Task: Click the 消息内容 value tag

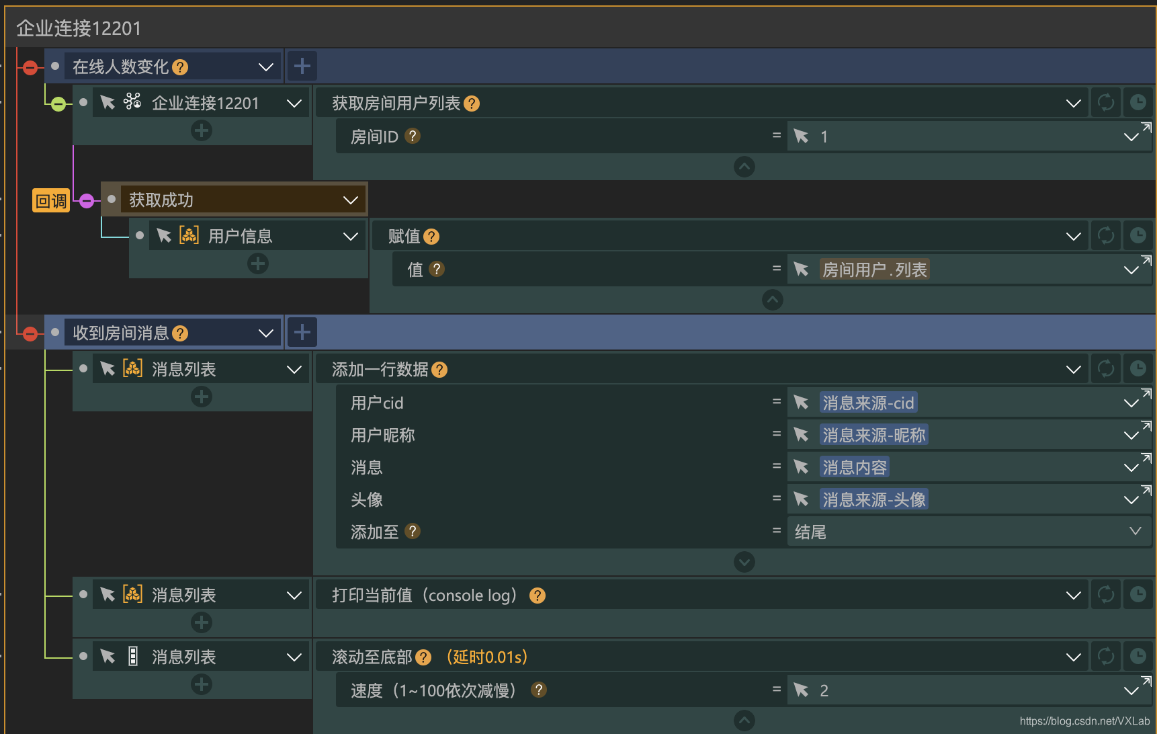Action: pyautogui.click(x=855, y=467)
